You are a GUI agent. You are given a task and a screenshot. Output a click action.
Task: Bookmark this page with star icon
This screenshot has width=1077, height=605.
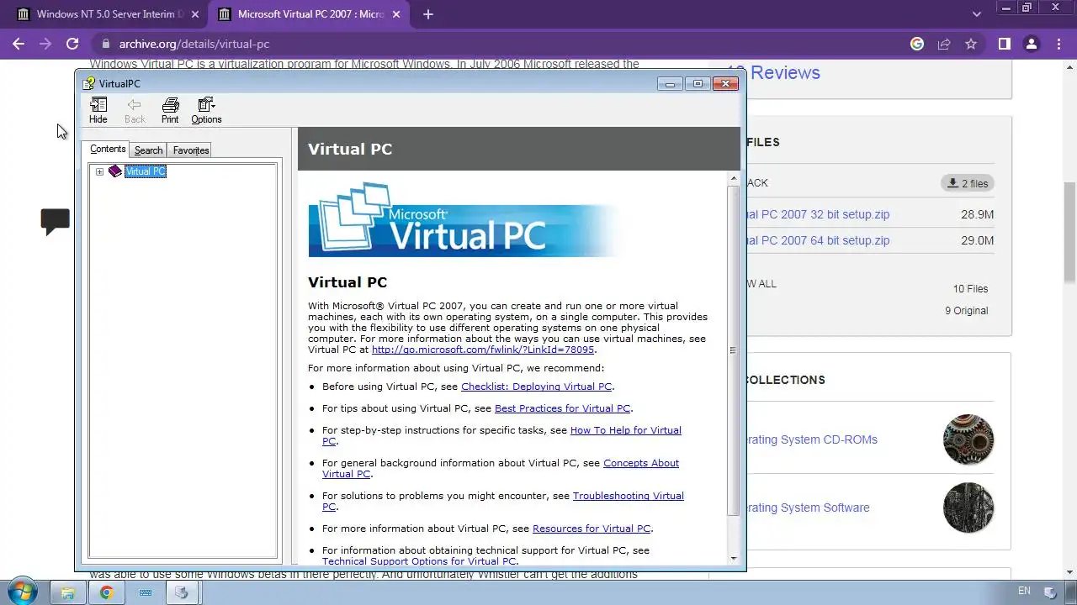point(971,44)
